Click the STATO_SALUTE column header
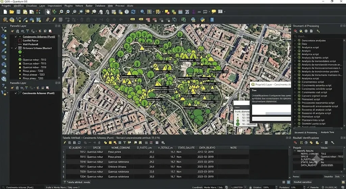This screenshot has width=346, height=189. [186, 147]
